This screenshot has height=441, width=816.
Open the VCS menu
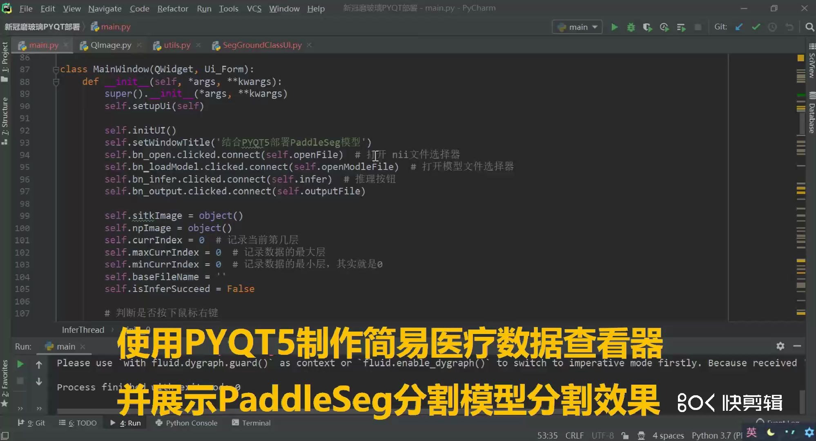point(254,9)
